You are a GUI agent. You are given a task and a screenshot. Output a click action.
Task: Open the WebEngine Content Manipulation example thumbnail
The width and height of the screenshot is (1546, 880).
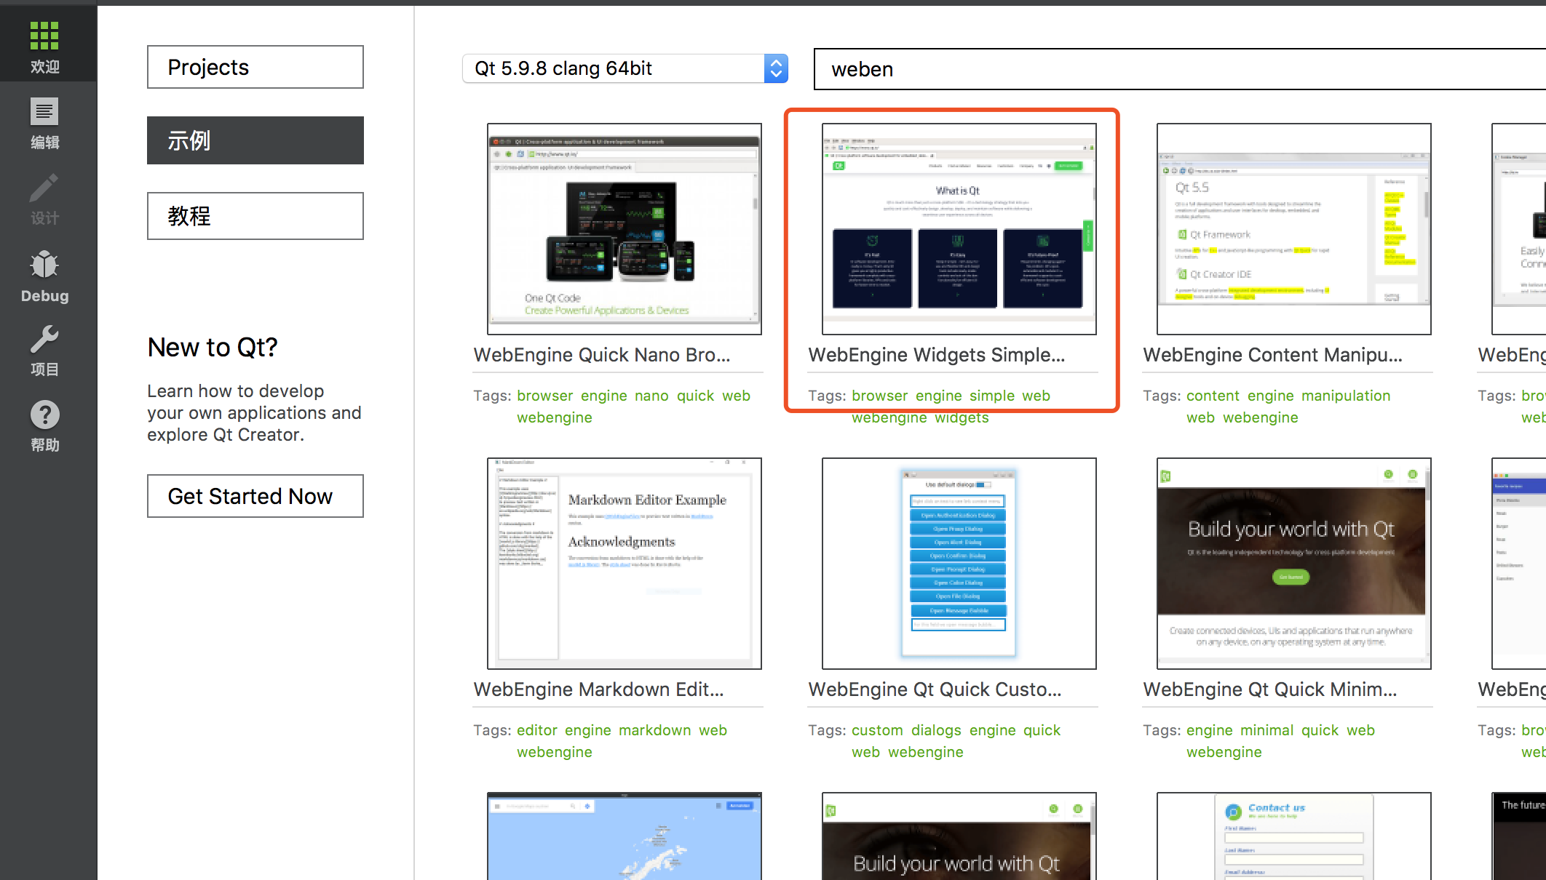coord(1293,229)
